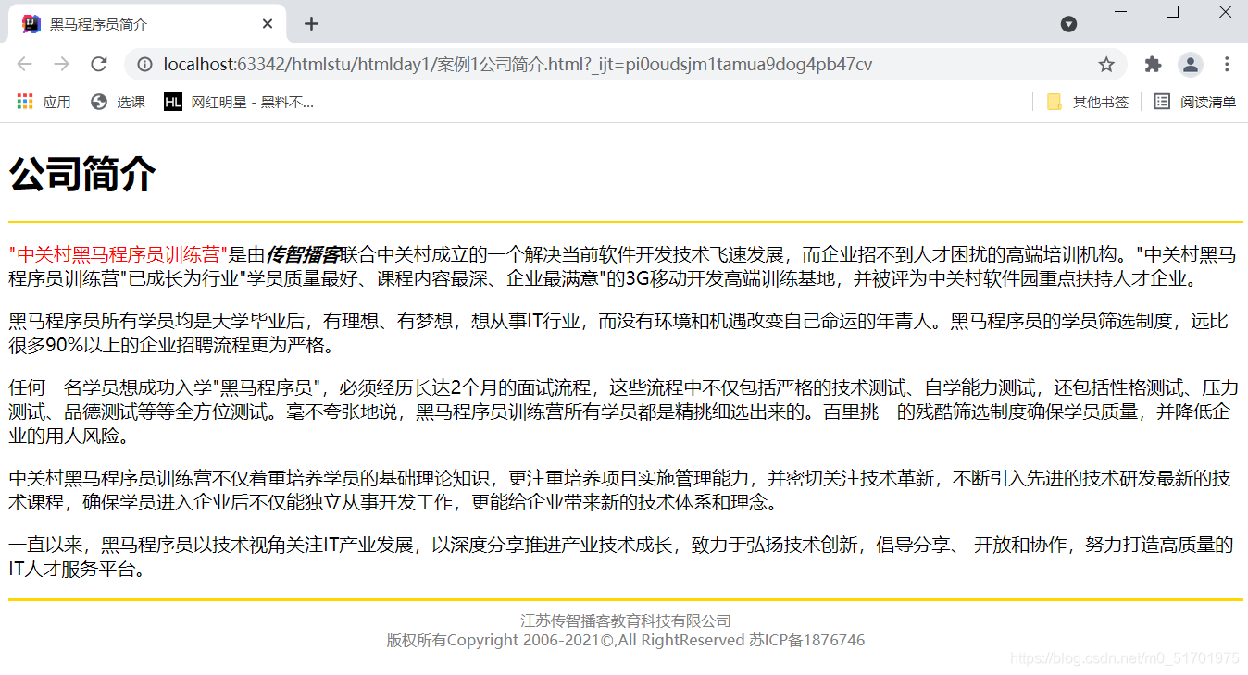Close the 黑马程序员简介 tab
1248x675 pixels.
pyautogui.click(x=268, y=24)
